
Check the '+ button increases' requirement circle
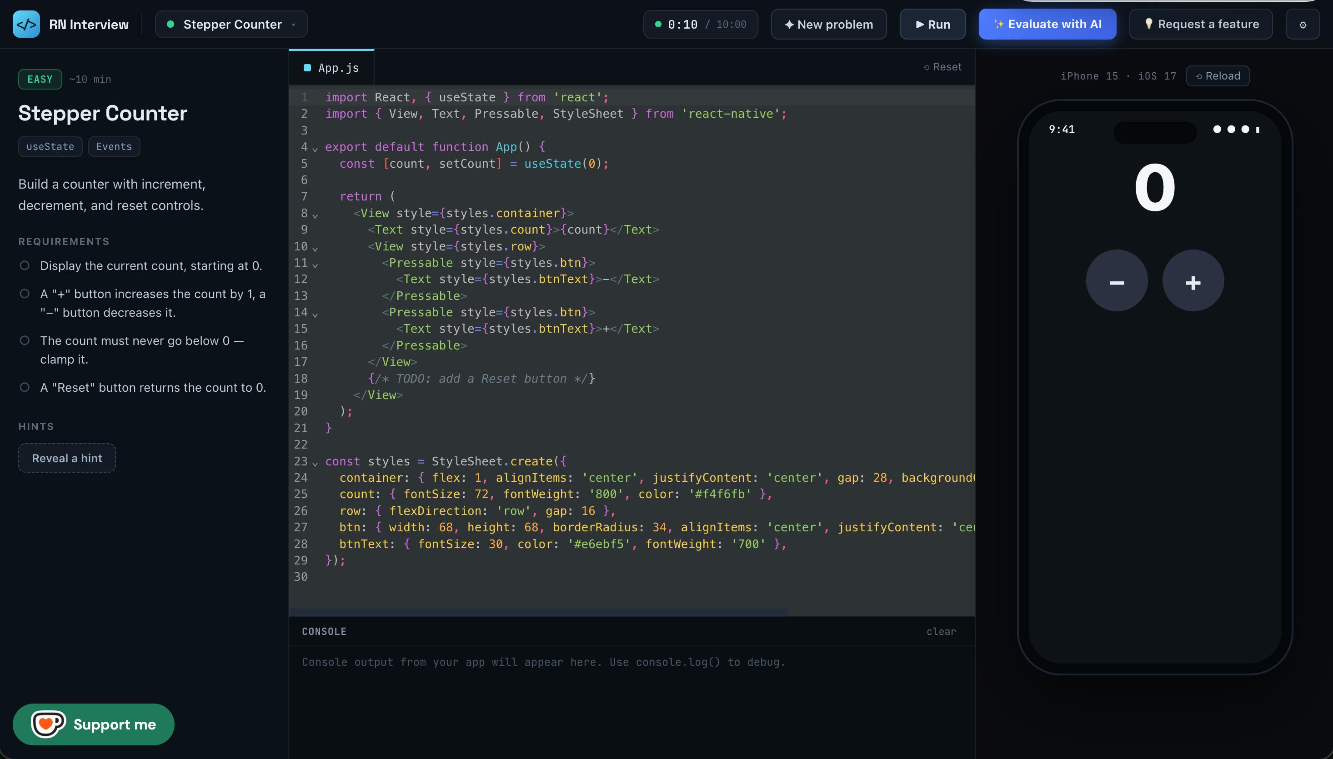25,294
